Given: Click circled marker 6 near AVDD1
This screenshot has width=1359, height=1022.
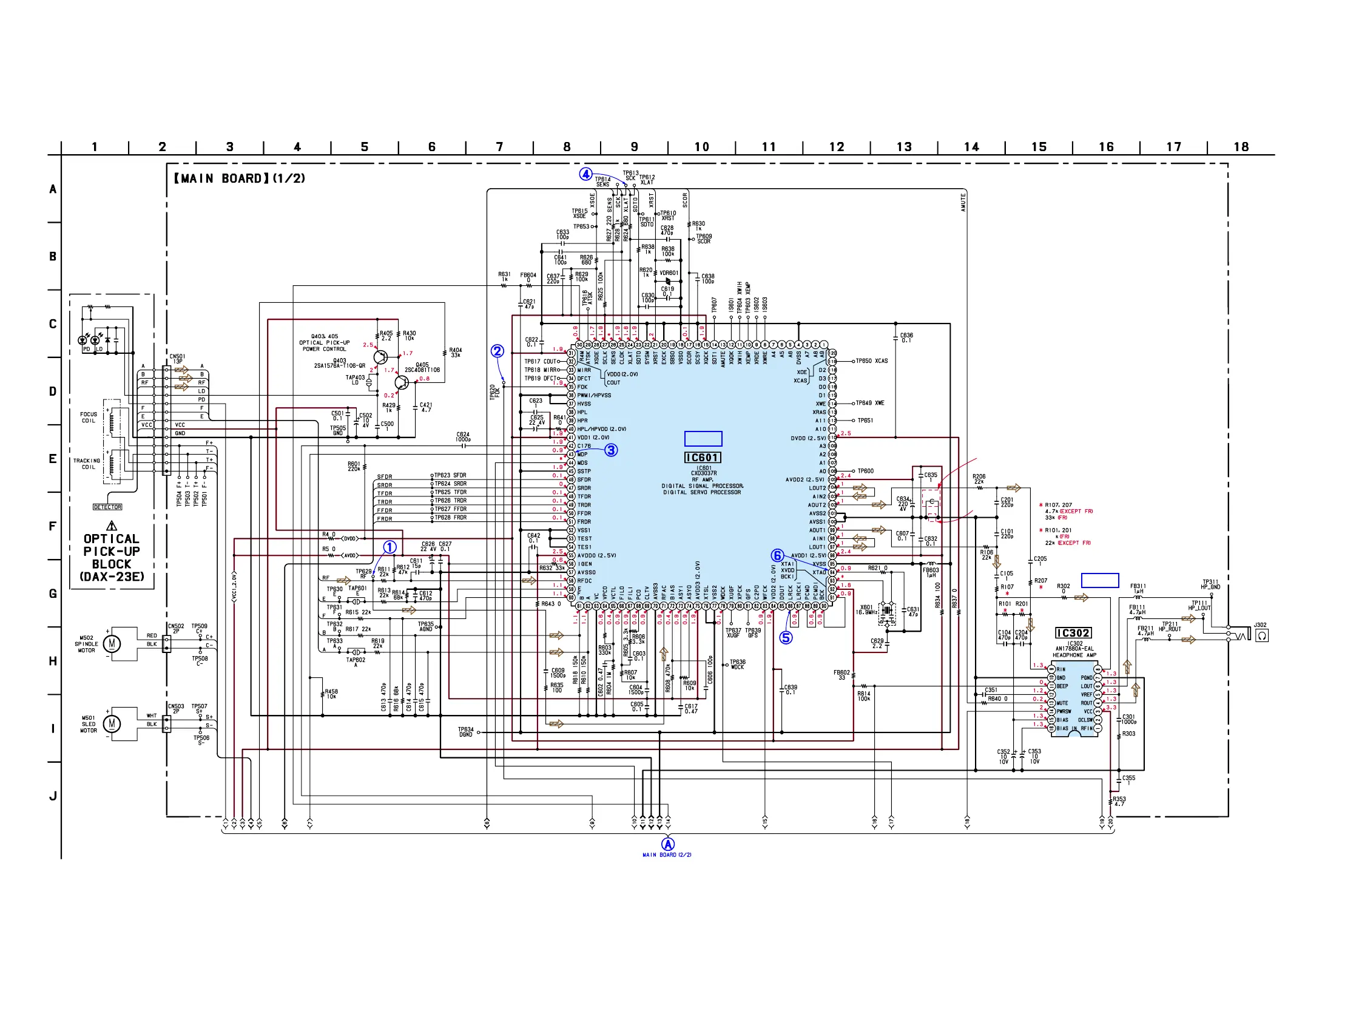Looking at the screenshot, I should pos(777,555).
